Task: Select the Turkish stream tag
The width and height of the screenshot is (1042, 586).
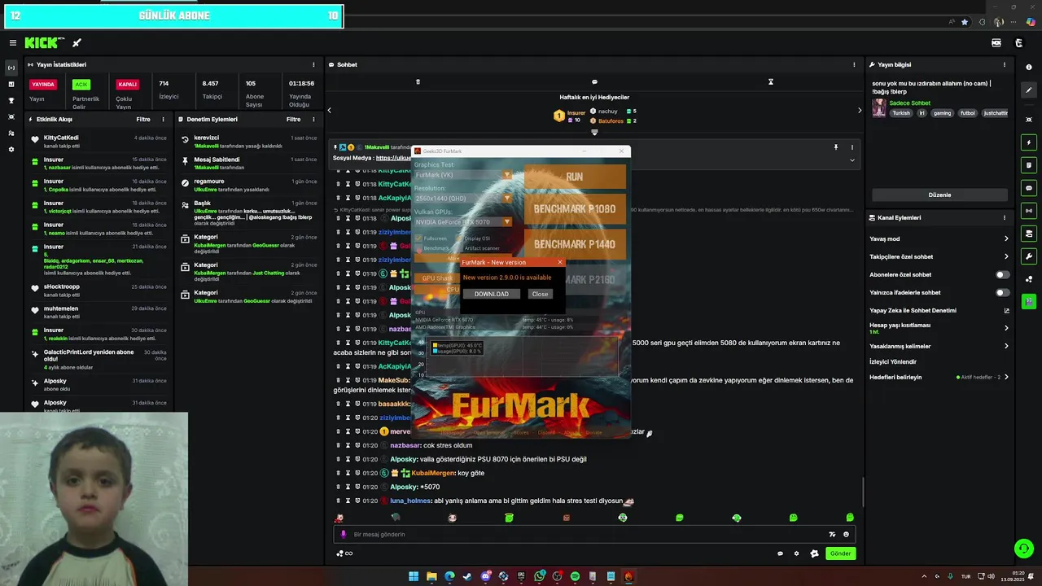Action: tap(901, 113)
